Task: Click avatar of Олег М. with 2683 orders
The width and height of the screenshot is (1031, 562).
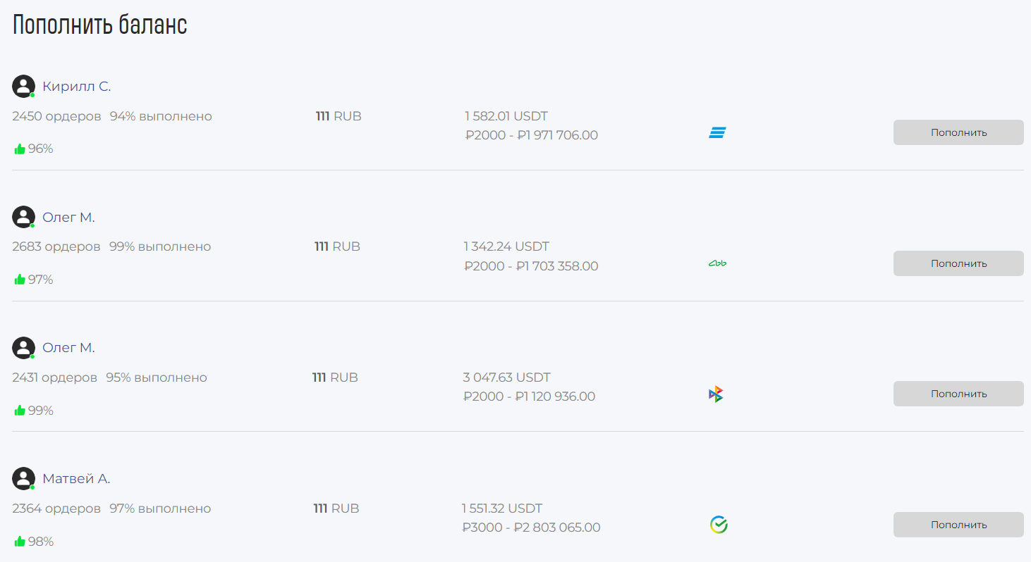Action: pyautogui.click(x=23, y=217)
